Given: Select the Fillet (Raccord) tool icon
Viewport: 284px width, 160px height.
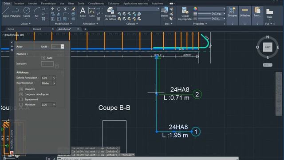Looking at the screenshot, I should (x=65, y=14).
